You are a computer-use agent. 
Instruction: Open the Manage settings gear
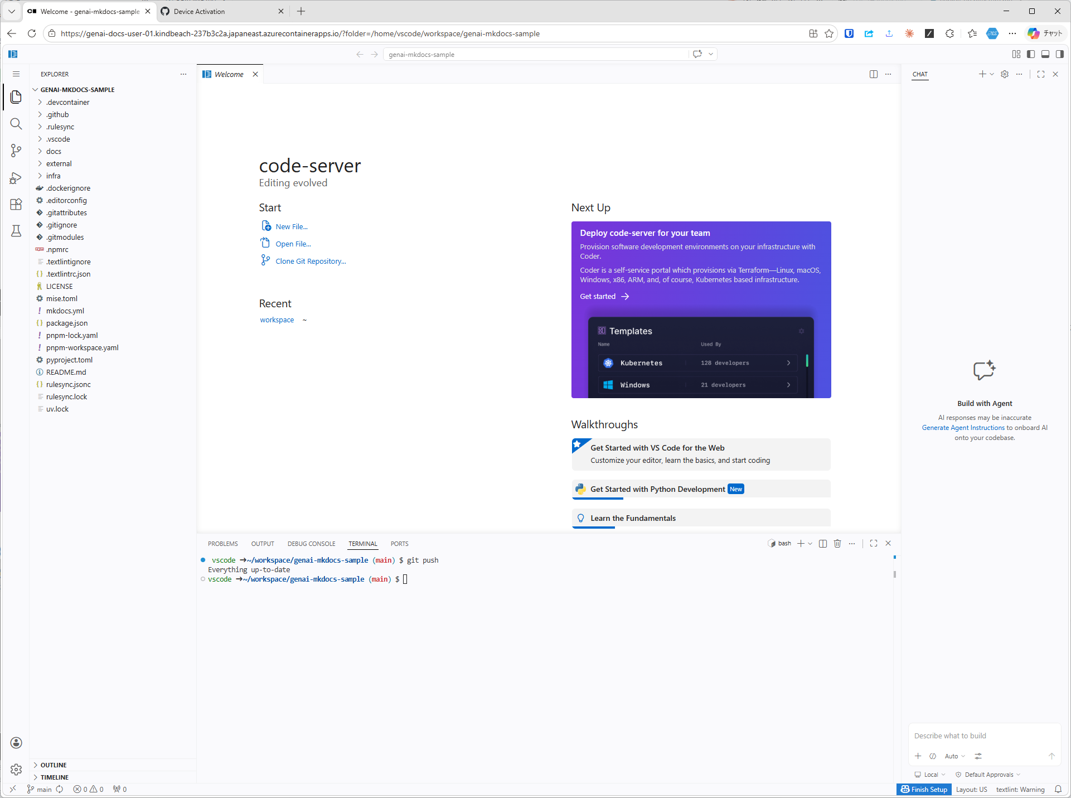point(16,770)
